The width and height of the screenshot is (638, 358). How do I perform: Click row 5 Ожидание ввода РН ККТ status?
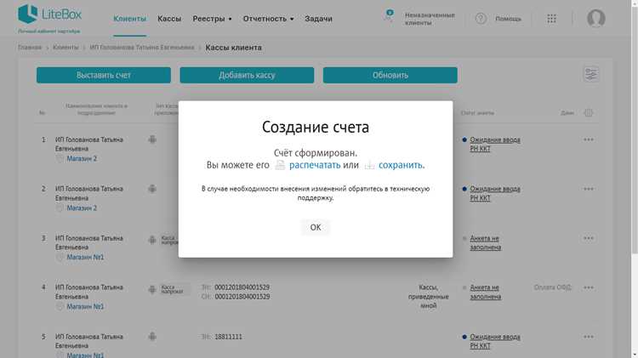[495, 341]
